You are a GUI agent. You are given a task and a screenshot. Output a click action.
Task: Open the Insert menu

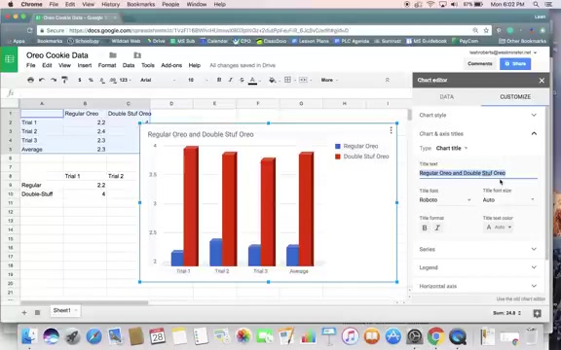point(85,65)
